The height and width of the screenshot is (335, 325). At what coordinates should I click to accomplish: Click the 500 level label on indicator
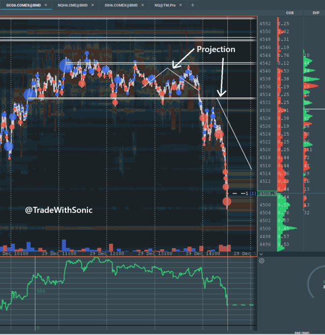pyautogui.click(x=41, y=291)
